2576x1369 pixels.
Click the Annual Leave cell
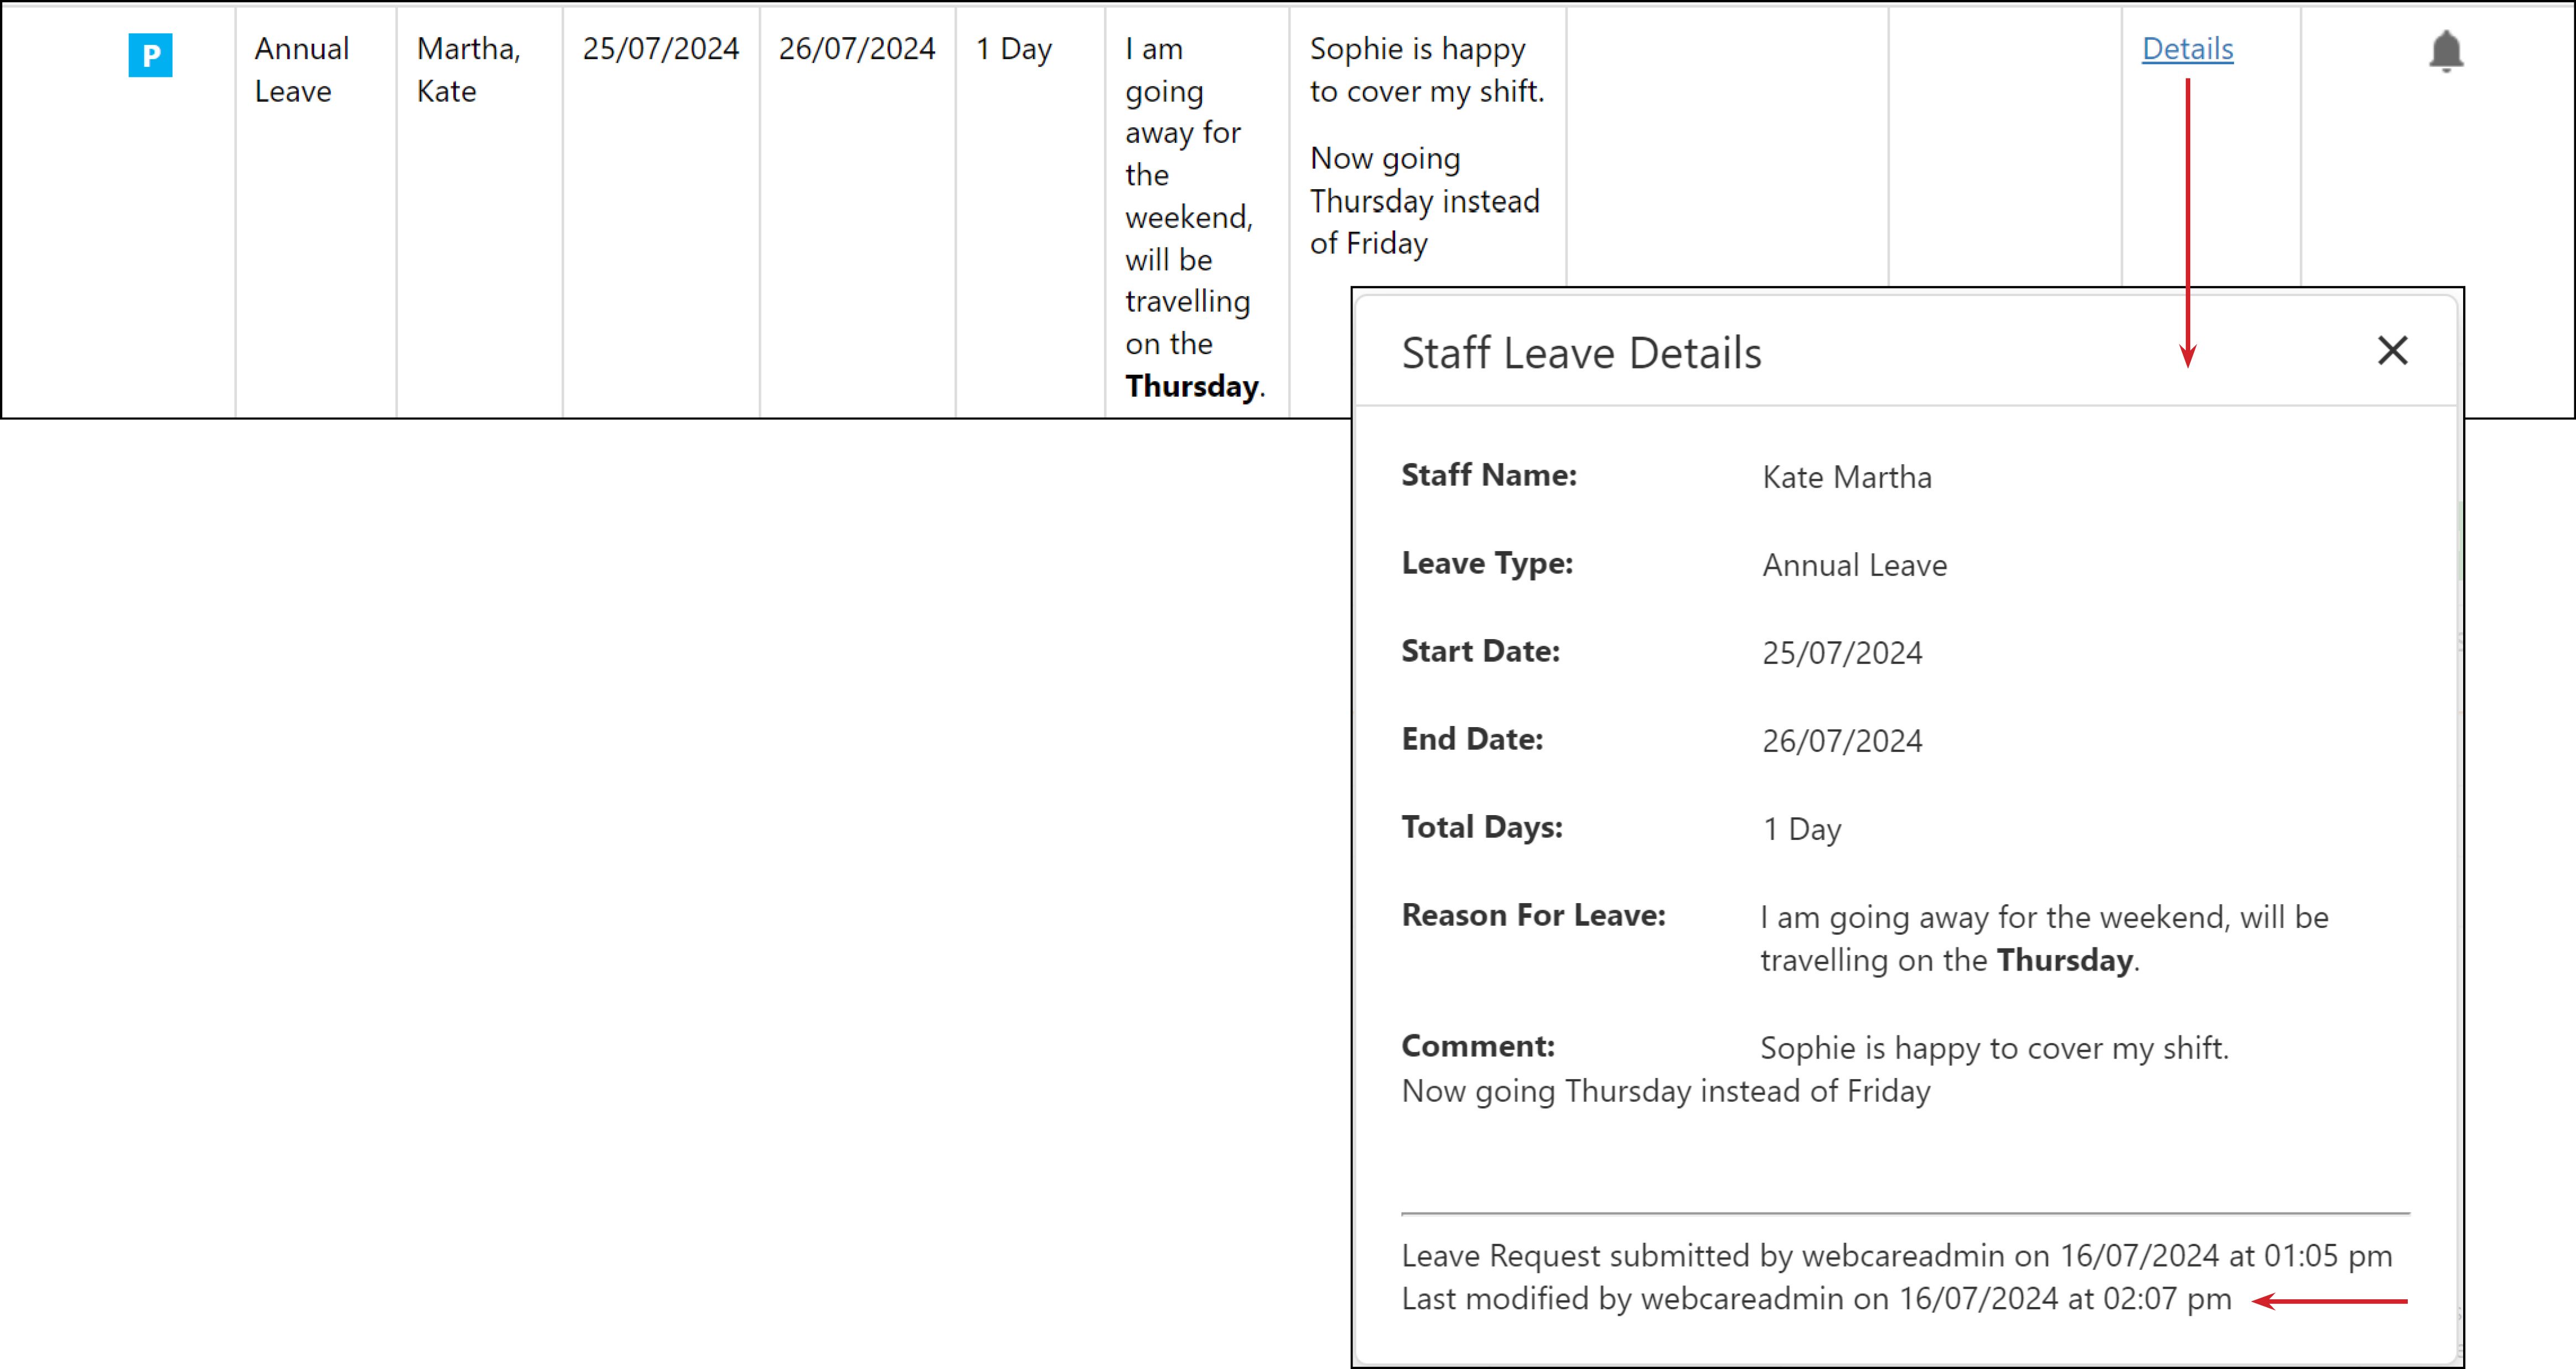pos(302,70)
